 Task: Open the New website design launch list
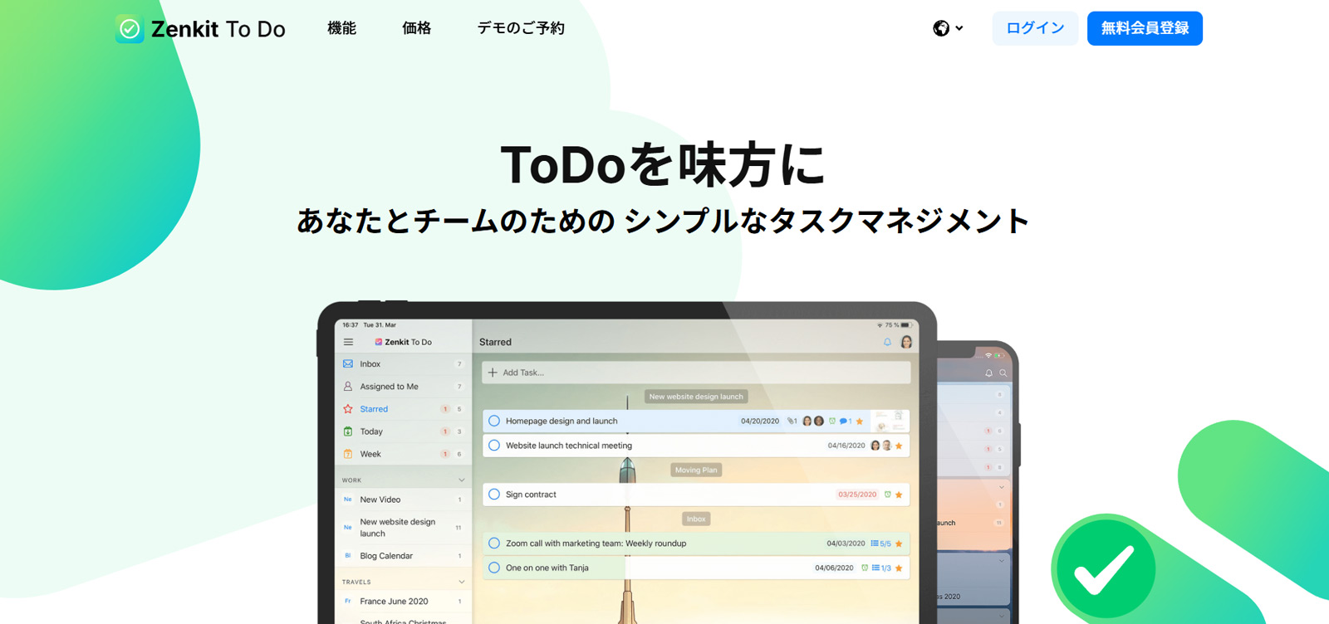[x=404, y=528]
